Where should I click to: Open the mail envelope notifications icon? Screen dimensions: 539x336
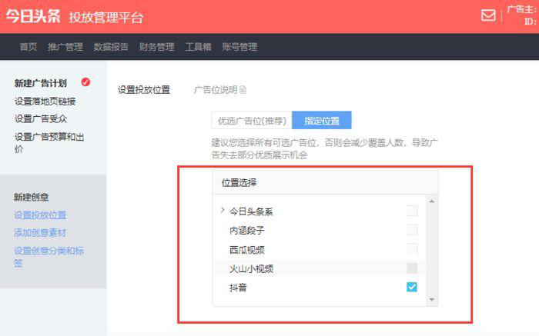pyautogui.click(x=488, y=15)
